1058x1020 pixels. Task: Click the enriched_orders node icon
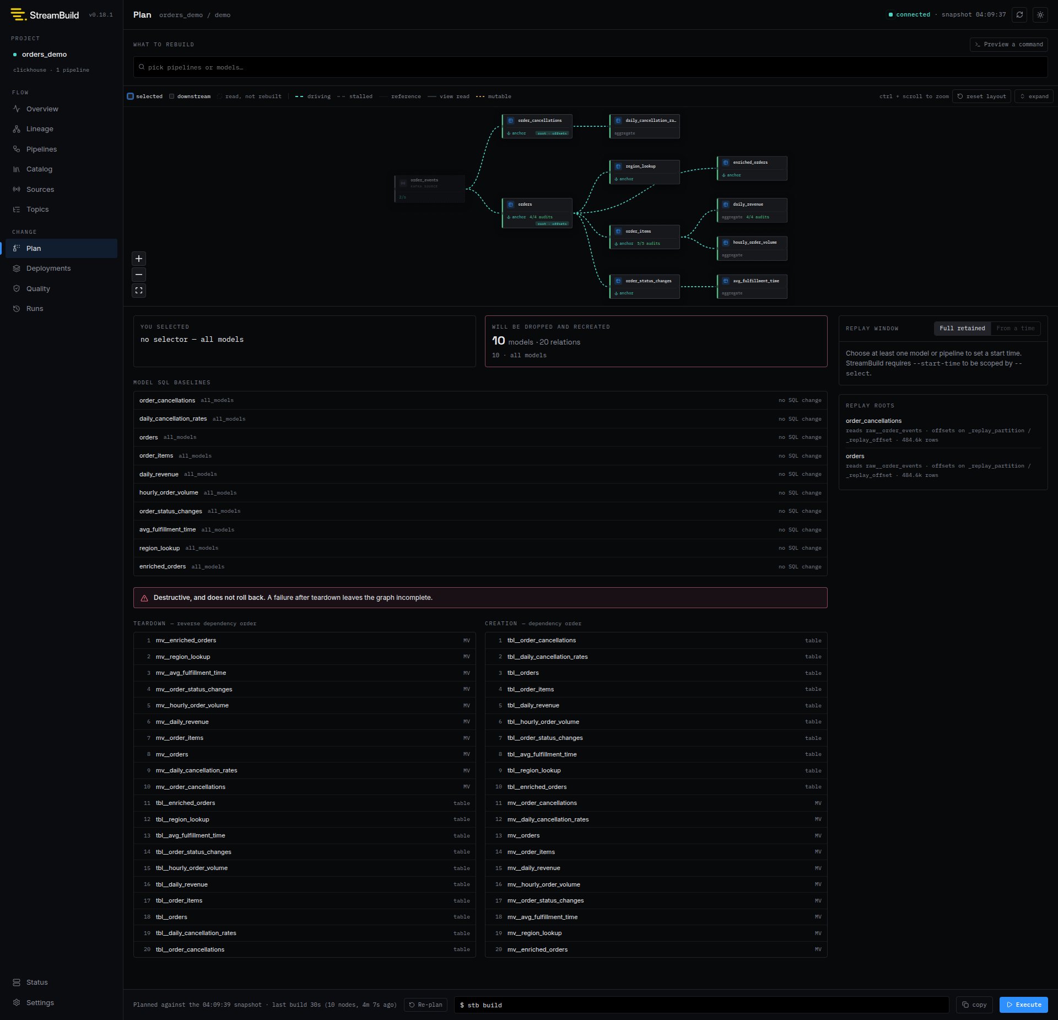coord(726,163)
